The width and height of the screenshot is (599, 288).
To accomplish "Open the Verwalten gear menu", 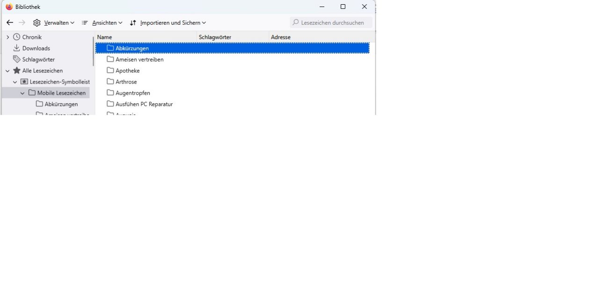I will point(54,22).
